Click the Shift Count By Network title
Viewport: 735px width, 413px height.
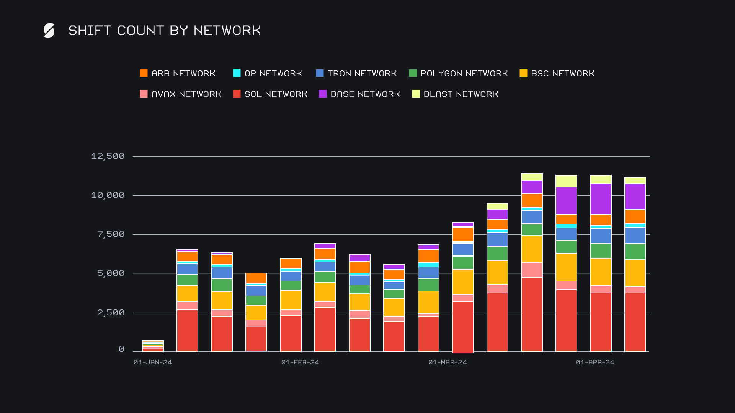coord(165,31)
